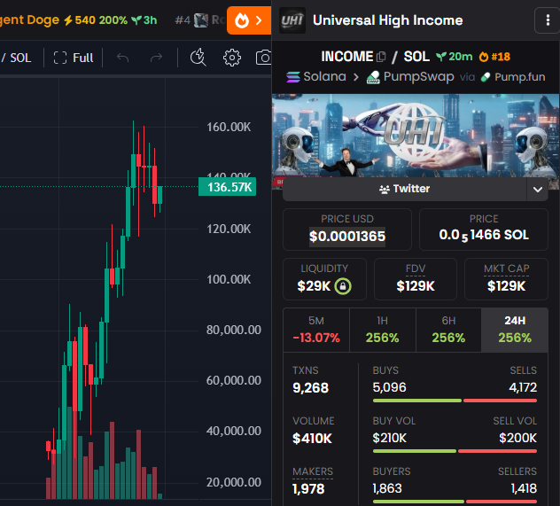Open chart settings gear
The height and width of the screenshot is (506, 560).
coord(232,58)
